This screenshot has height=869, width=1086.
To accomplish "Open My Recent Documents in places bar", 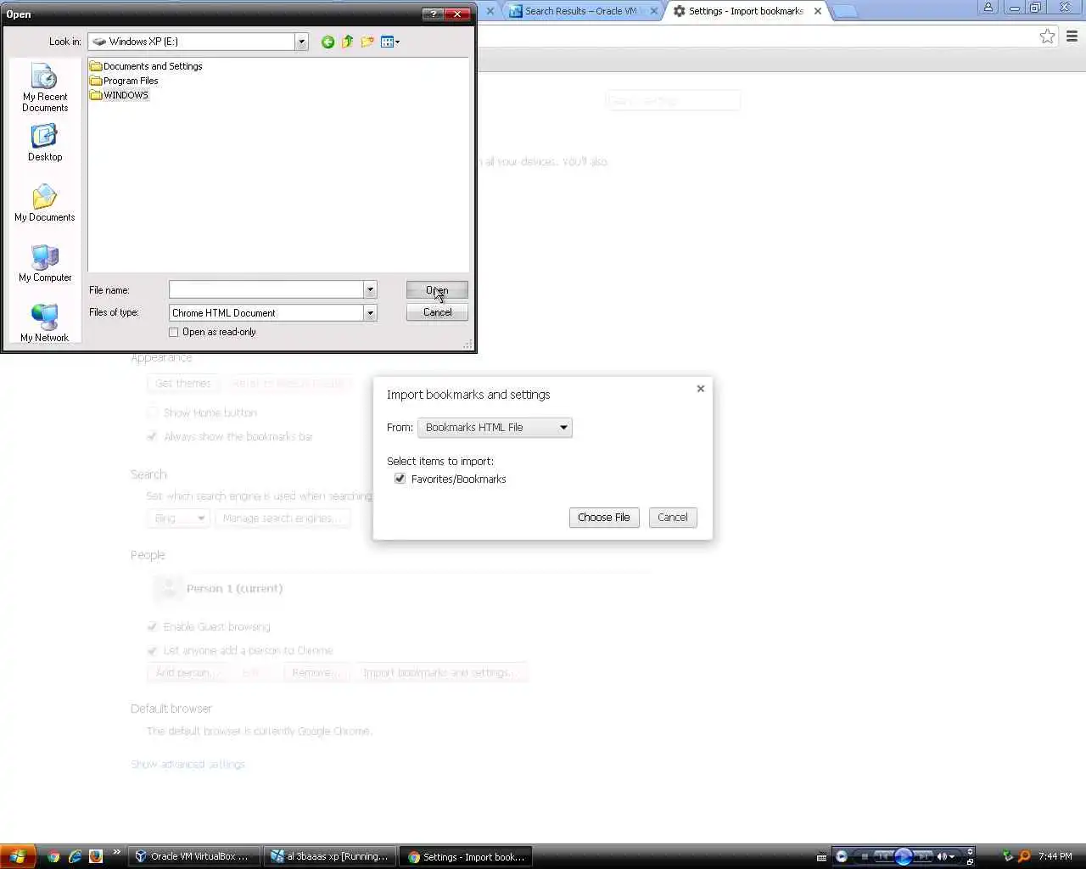I will [x=45, y=87].
